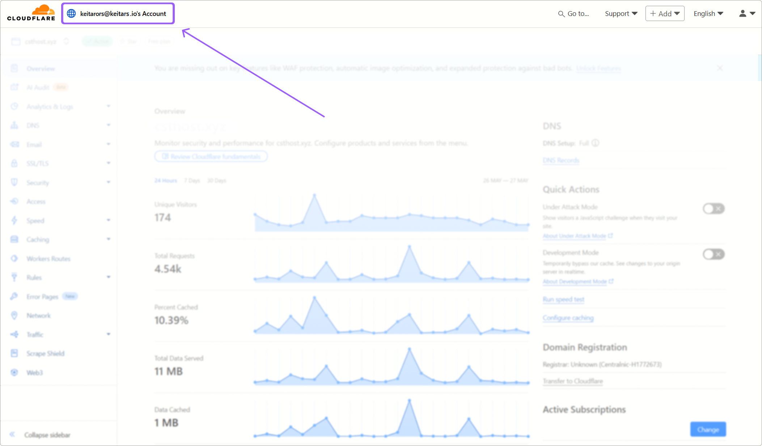The height and width of the screenshot is (446, 762).
Task: Click the csthost.xyz domain icon
Action: pyautogui.click(x=16, y=41)
